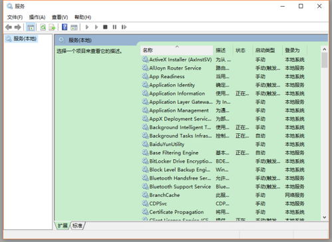Select Block Level Backup Engine service
Screen dimensions: 332x242
(180, 170)
